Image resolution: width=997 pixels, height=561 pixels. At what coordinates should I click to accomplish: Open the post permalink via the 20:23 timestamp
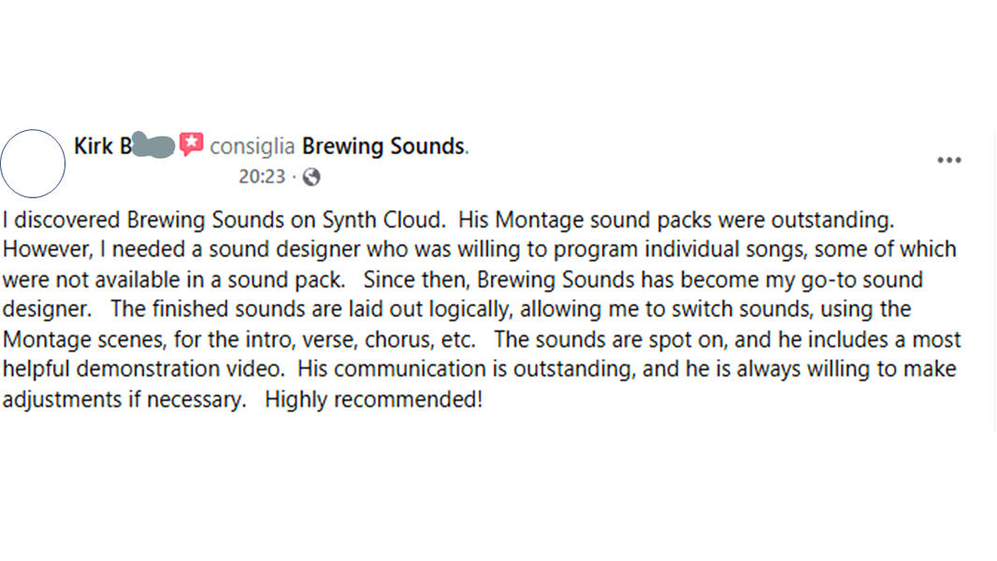click(262, 176)
